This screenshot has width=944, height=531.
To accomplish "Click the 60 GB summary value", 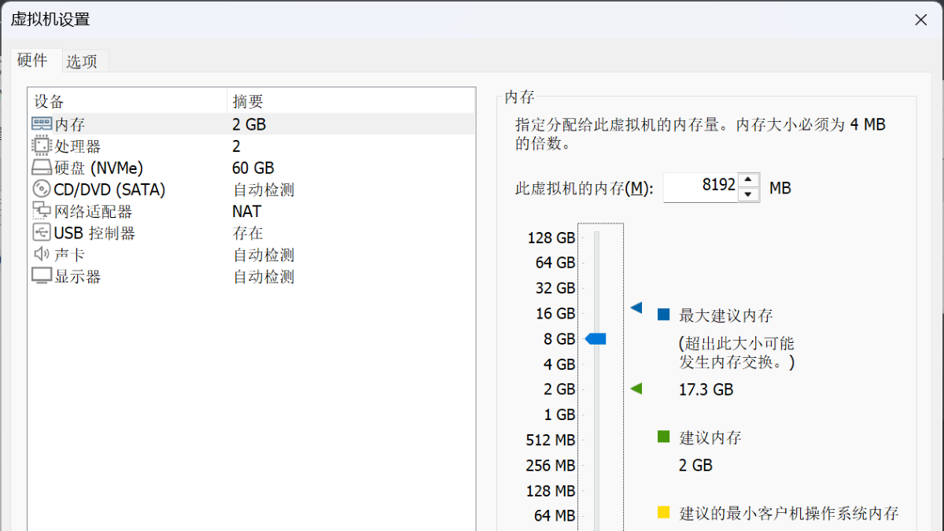I will [253, 168].
